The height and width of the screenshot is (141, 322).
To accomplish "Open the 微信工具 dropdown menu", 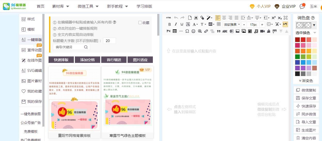I will pyautogui.click(x=88, y=6).
